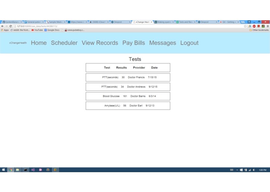Open the Chrome hamburger menu
This screenshot has height=192, width=270.
pyautogui.click(x=268, y=26)
